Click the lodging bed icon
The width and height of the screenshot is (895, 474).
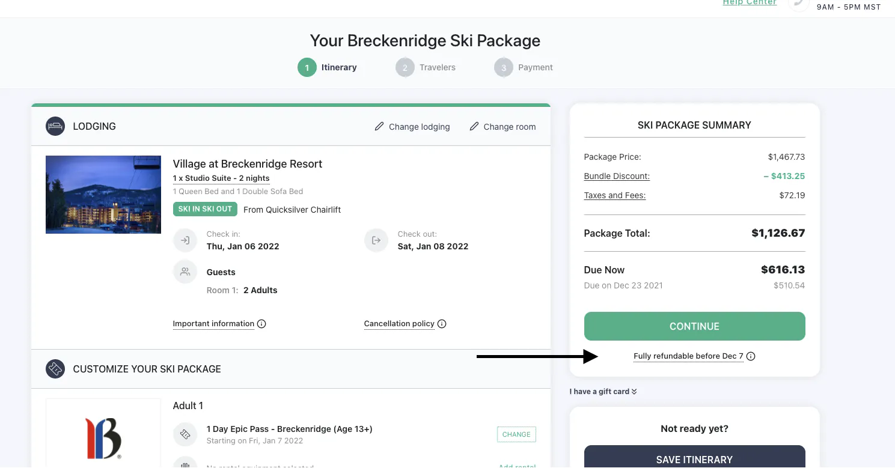(x=55, y=127)
